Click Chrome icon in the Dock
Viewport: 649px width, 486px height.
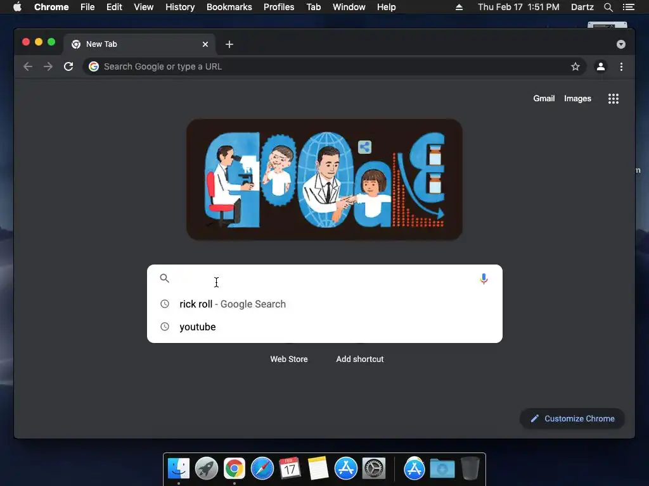[235, 469]
